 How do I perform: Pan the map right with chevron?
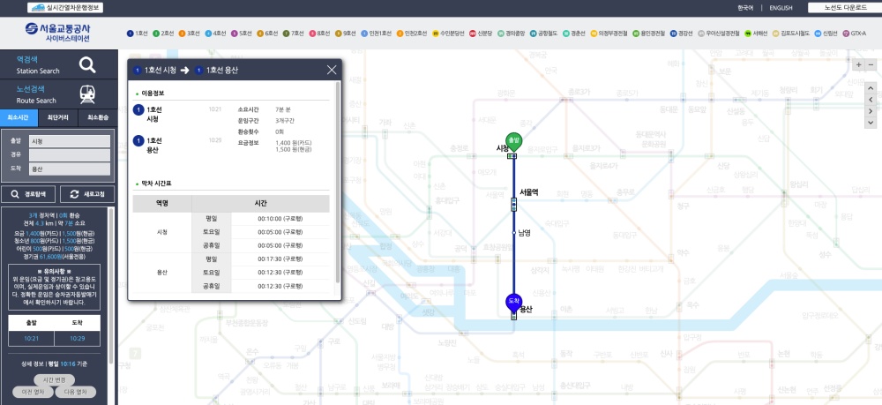[x=871, y=111]
